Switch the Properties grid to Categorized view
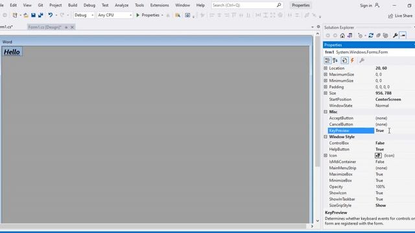 327,60
